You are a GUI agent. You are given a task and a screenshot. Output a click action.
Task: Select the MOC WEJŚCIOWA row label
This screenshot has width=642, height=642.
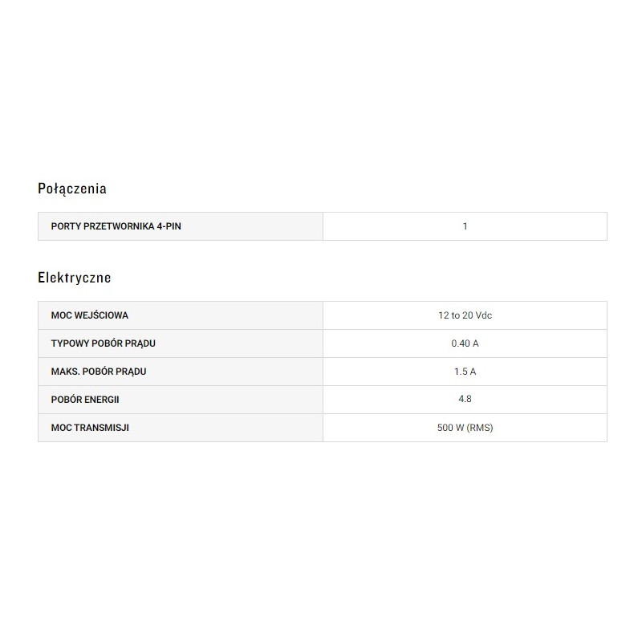(x=89, y=315)
